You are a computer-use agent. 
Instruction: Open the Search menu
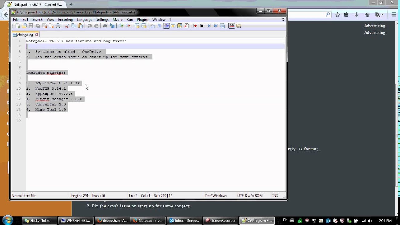coord(37,19)
